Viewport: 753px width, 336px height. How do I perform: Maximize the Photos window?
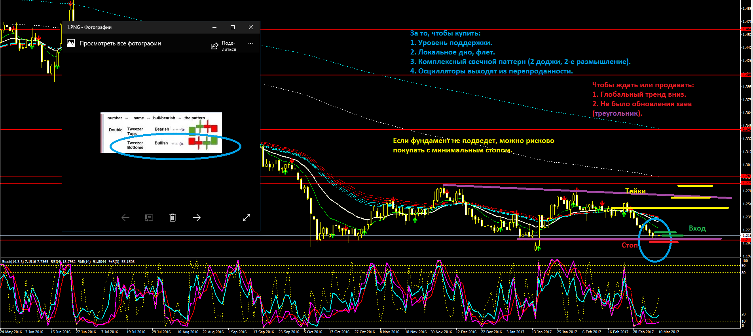click(233, 27)
